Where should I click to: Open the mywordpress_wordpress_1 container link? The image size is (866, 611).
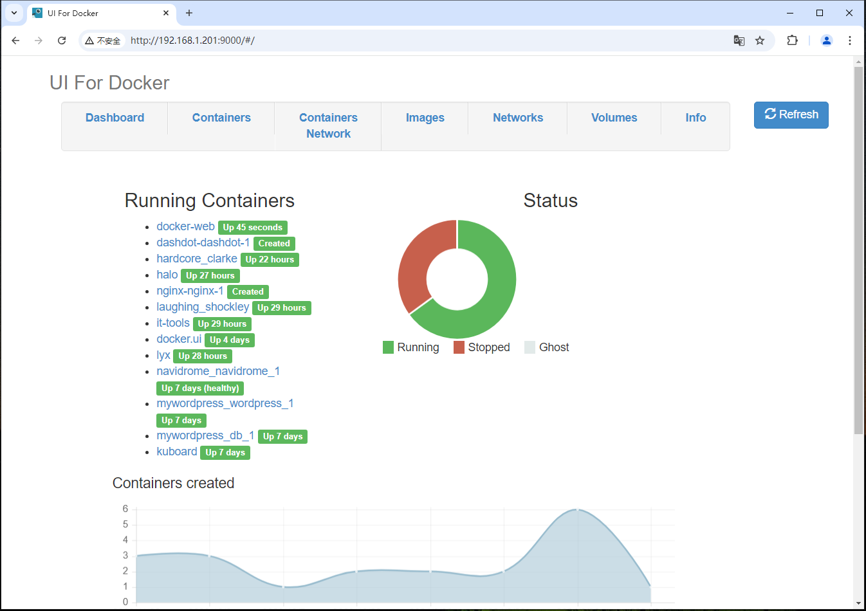(x=225, y=403)
